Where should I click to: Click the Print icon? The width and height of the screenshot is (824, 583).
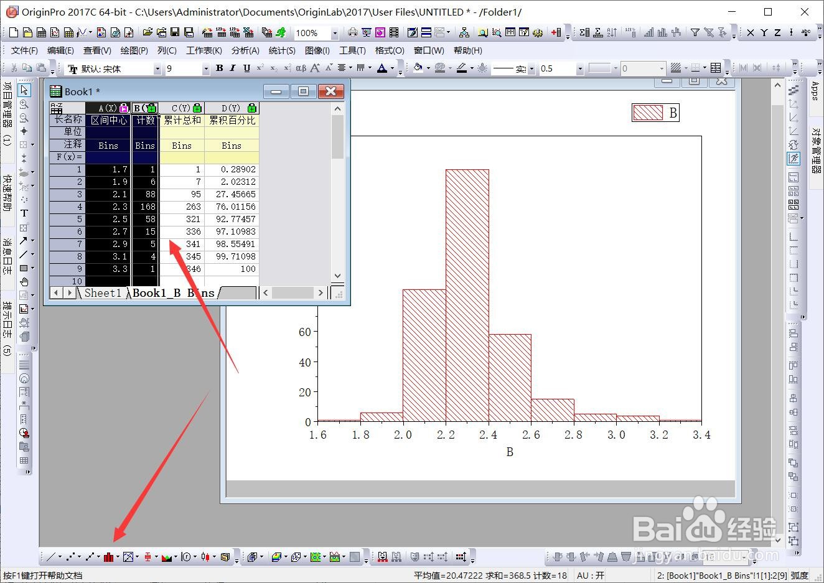pyautogui.click(x=353, y=32)
